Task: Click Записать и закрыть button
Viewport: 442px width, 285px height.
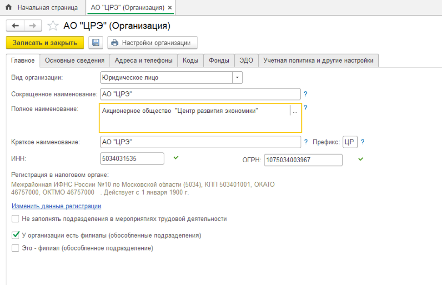Action: (45, 43)
